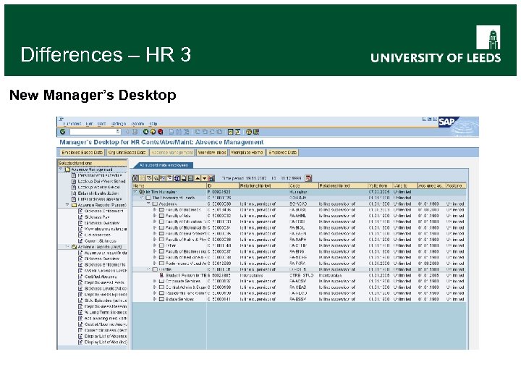Select % Long Term Sickness report
Viewport: 521px width, 391px height.
pyautogui.click(x=106, y=313)
